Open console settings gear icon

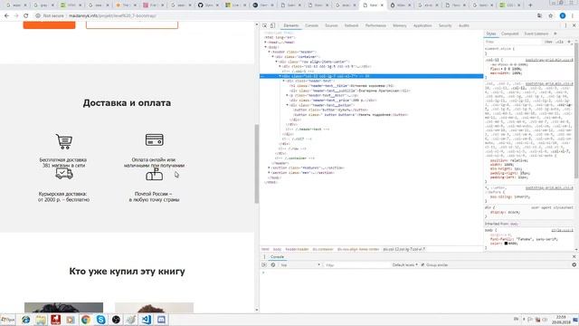tap(574, 265)
